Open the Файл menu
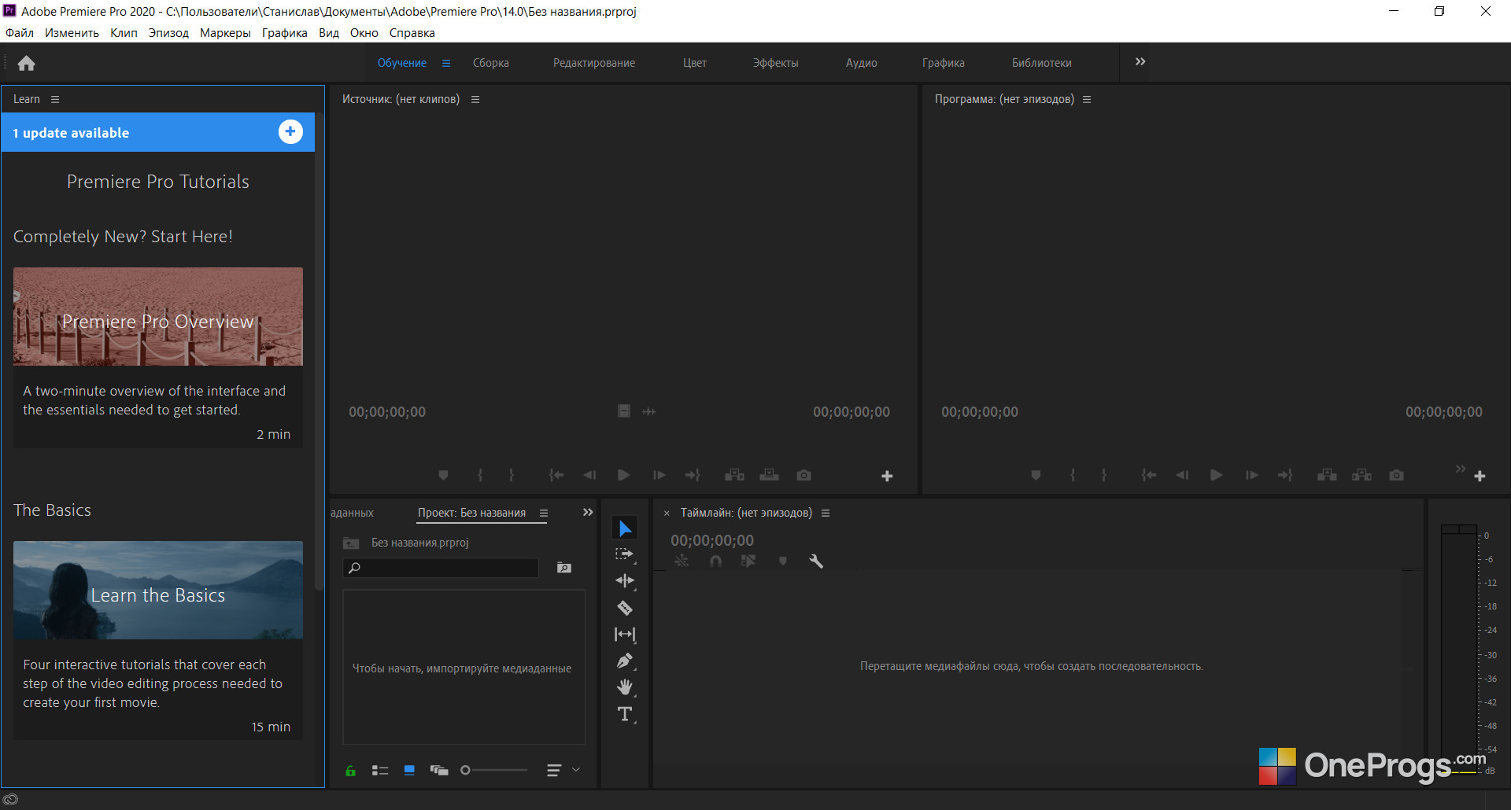Viewport: 1511px width, 810px height. (x=20, y=33)
